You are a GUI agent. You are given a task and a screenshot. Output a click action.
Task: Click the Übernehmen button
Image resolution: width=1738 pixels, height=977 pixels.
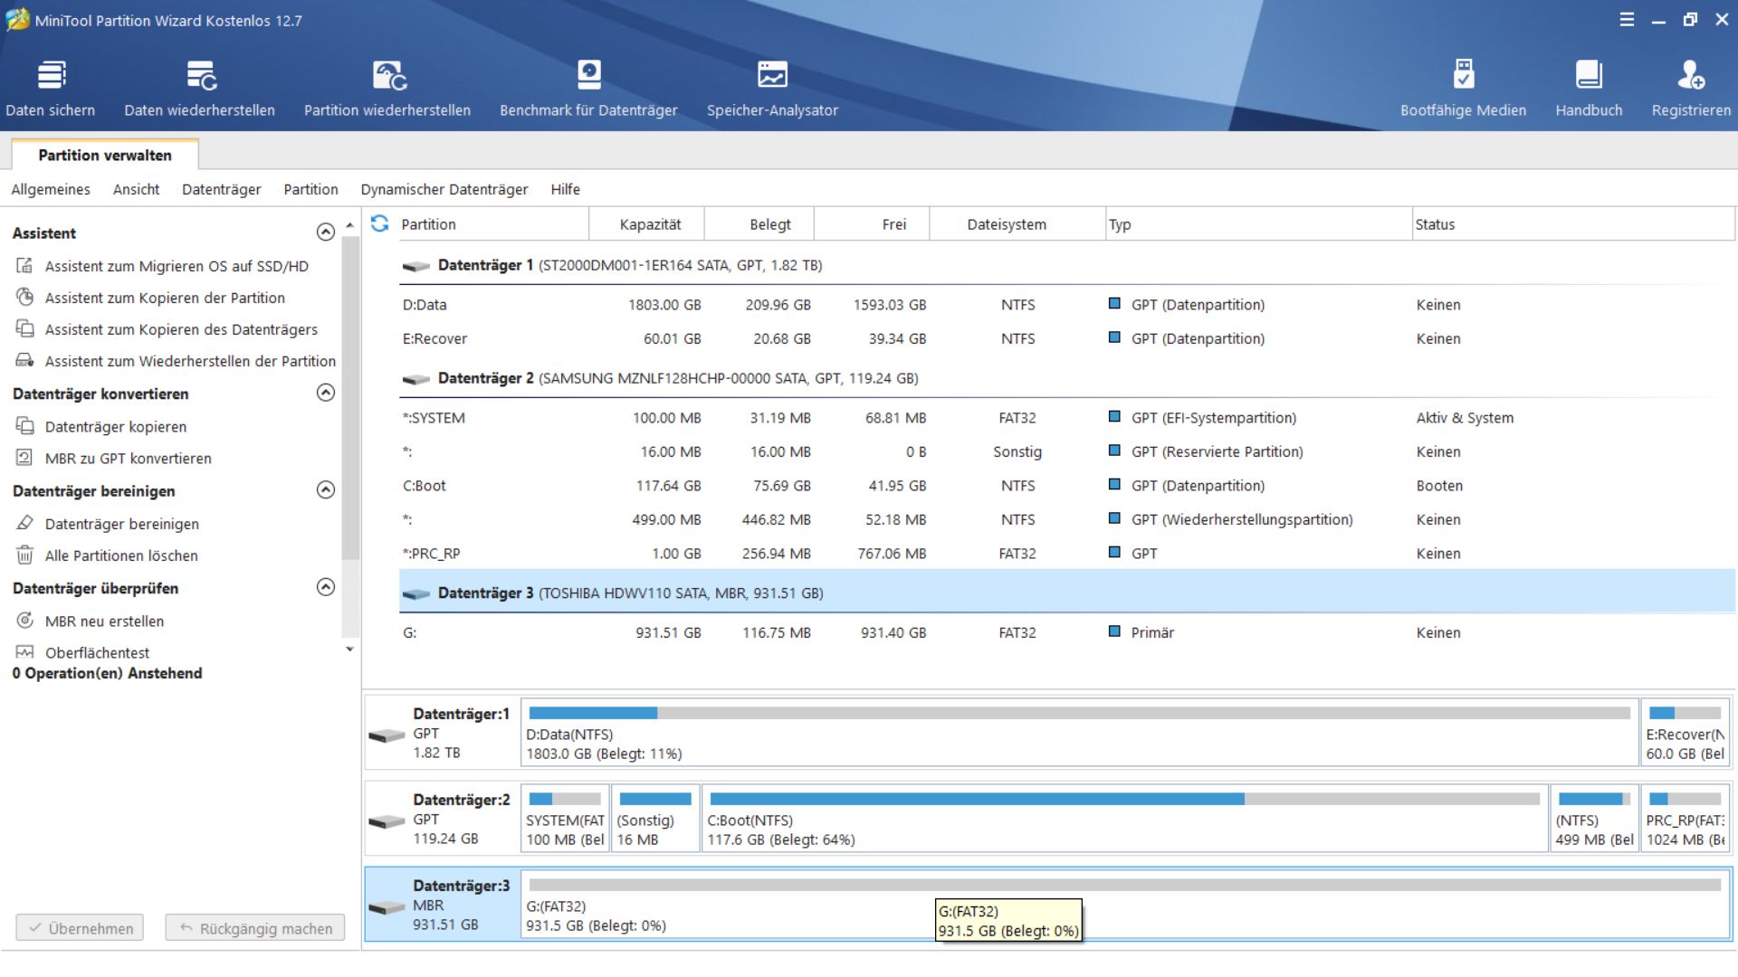click(80, 928)
